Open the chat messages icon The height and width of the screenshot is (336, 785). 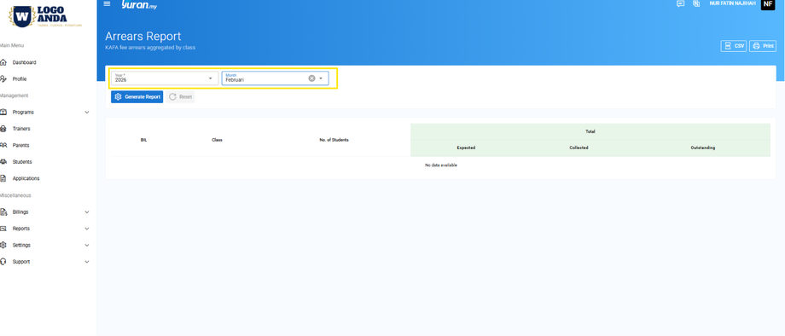(x=680, y=3)
